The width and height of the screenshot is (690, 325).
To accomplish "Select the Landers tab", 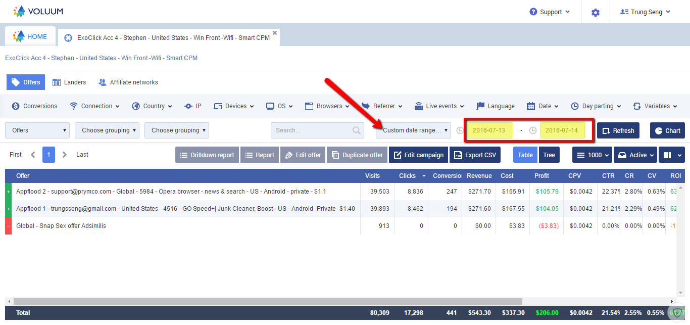I will [69, 82].
